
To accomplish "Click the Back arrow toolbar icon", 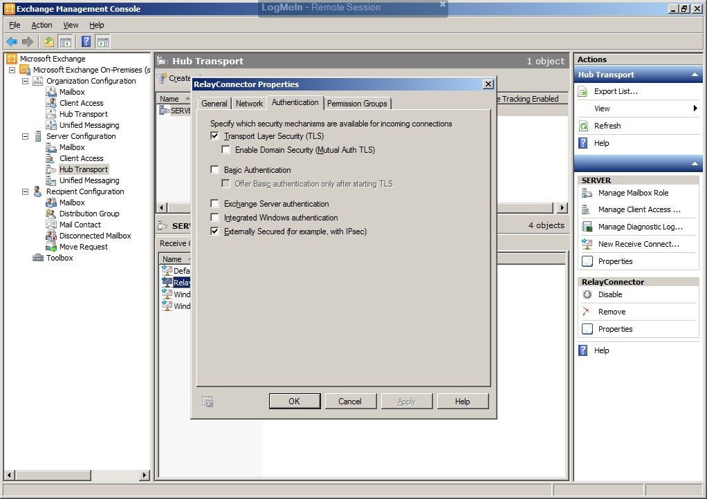I will (12, 42).
